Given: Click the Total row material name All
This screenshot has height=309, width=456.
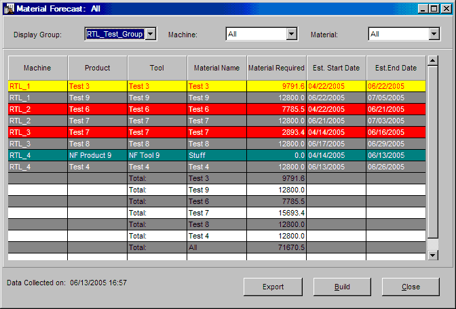Looking at the screenshot, I should click(217, 247).
